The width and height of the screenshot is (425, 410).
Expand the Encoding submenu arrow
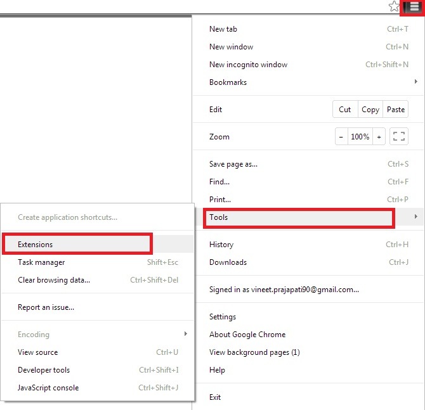(x=185, y=335)
